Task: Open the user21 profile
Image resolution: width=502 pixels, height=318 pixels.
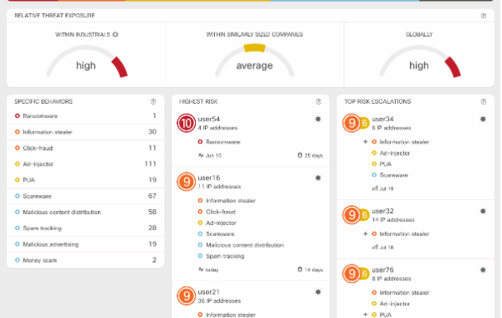Action: click(208, 292)
